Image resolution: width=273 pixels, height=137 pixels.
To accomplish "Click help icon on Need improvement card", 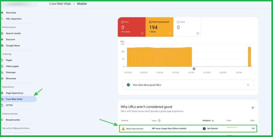I will tap(170, 34).
